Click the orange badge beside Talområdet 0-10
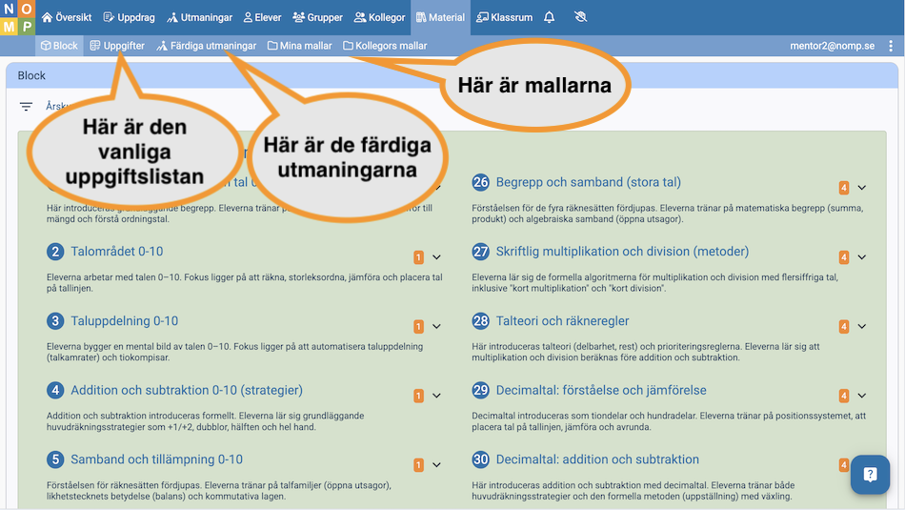 point(418,257)
